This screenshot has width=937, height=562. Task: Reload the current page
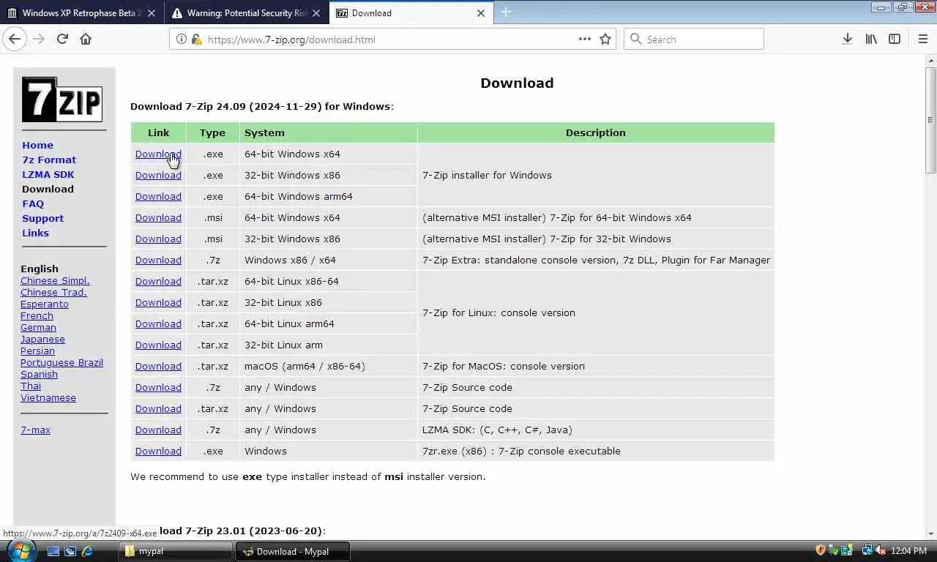tap(62, 39)
